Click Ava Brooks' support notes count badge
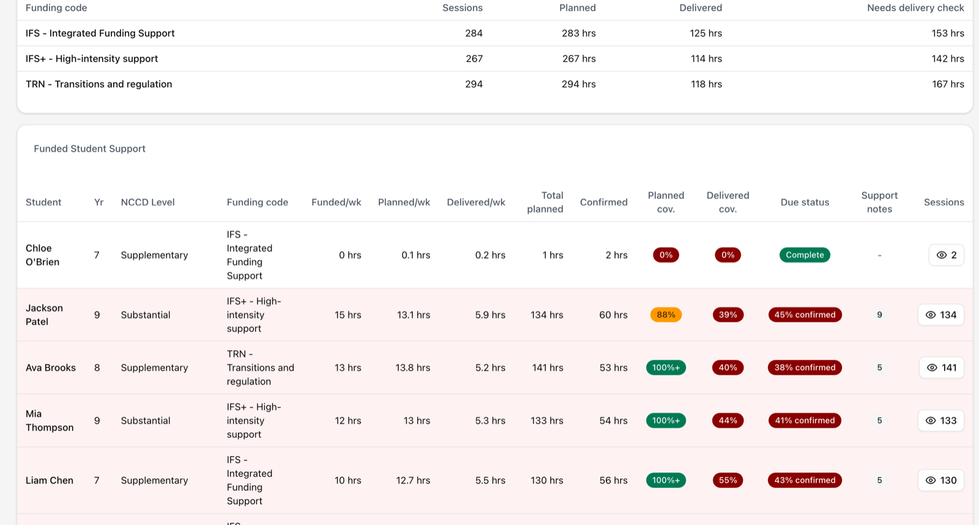This screenshot has height=525, width=979. click(x=879, y=368)
